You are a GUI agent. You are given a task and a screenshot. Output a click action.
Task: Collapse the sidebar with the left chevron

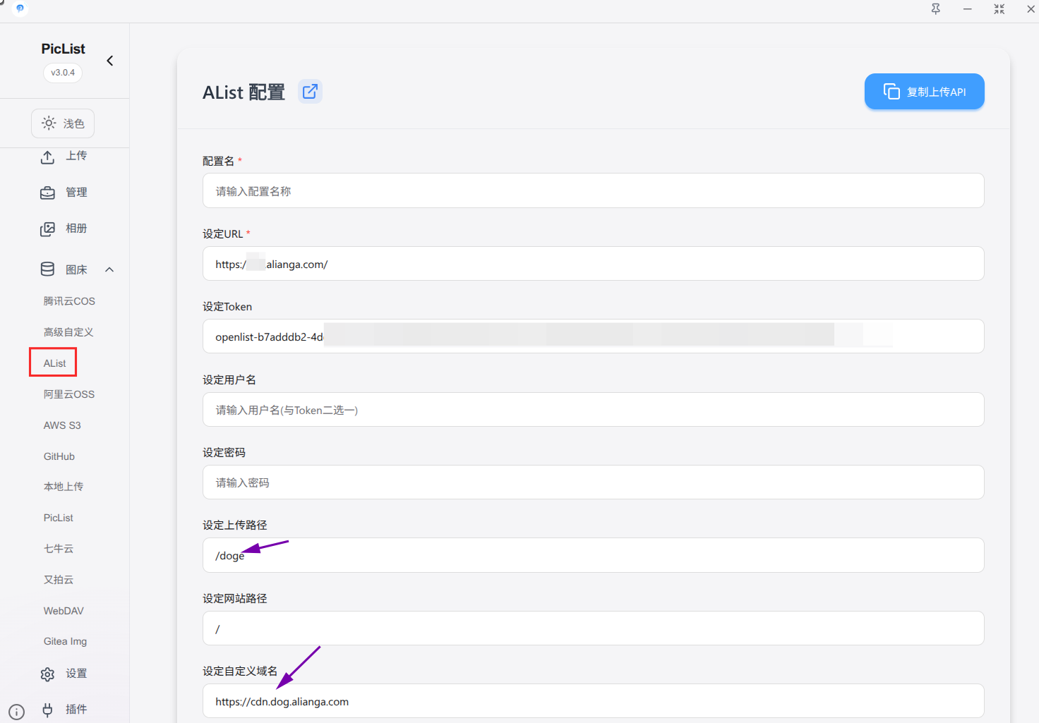pos(110,61)
